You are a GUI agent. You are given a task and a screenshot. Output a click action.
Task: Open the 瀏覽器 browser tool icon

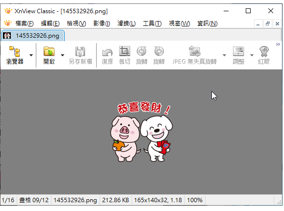coord(15,51)
